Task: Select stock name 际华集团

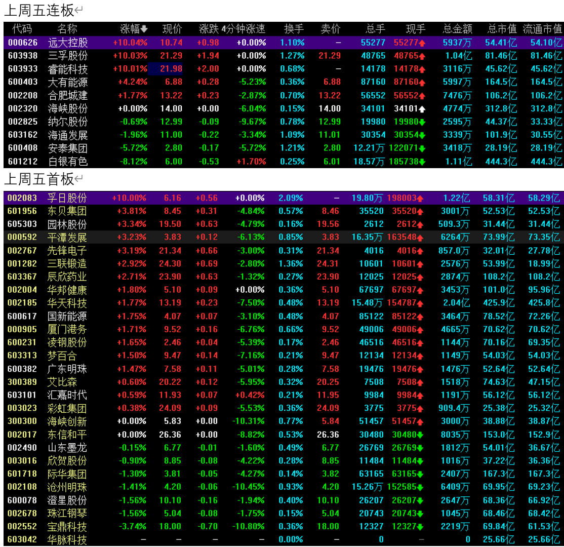Action: [x=67, y=474]
